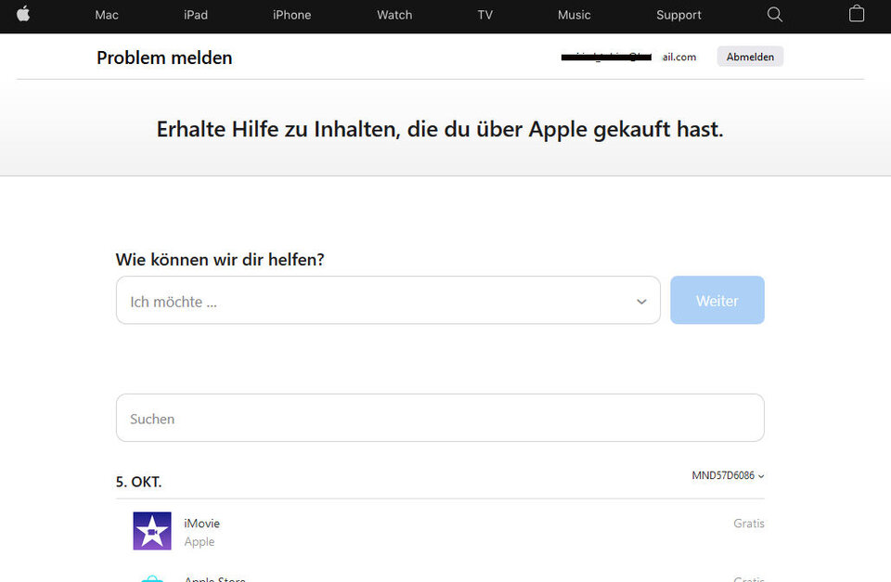
Task: Click the Abmelden sign-out button
Action: coord(750,57)
